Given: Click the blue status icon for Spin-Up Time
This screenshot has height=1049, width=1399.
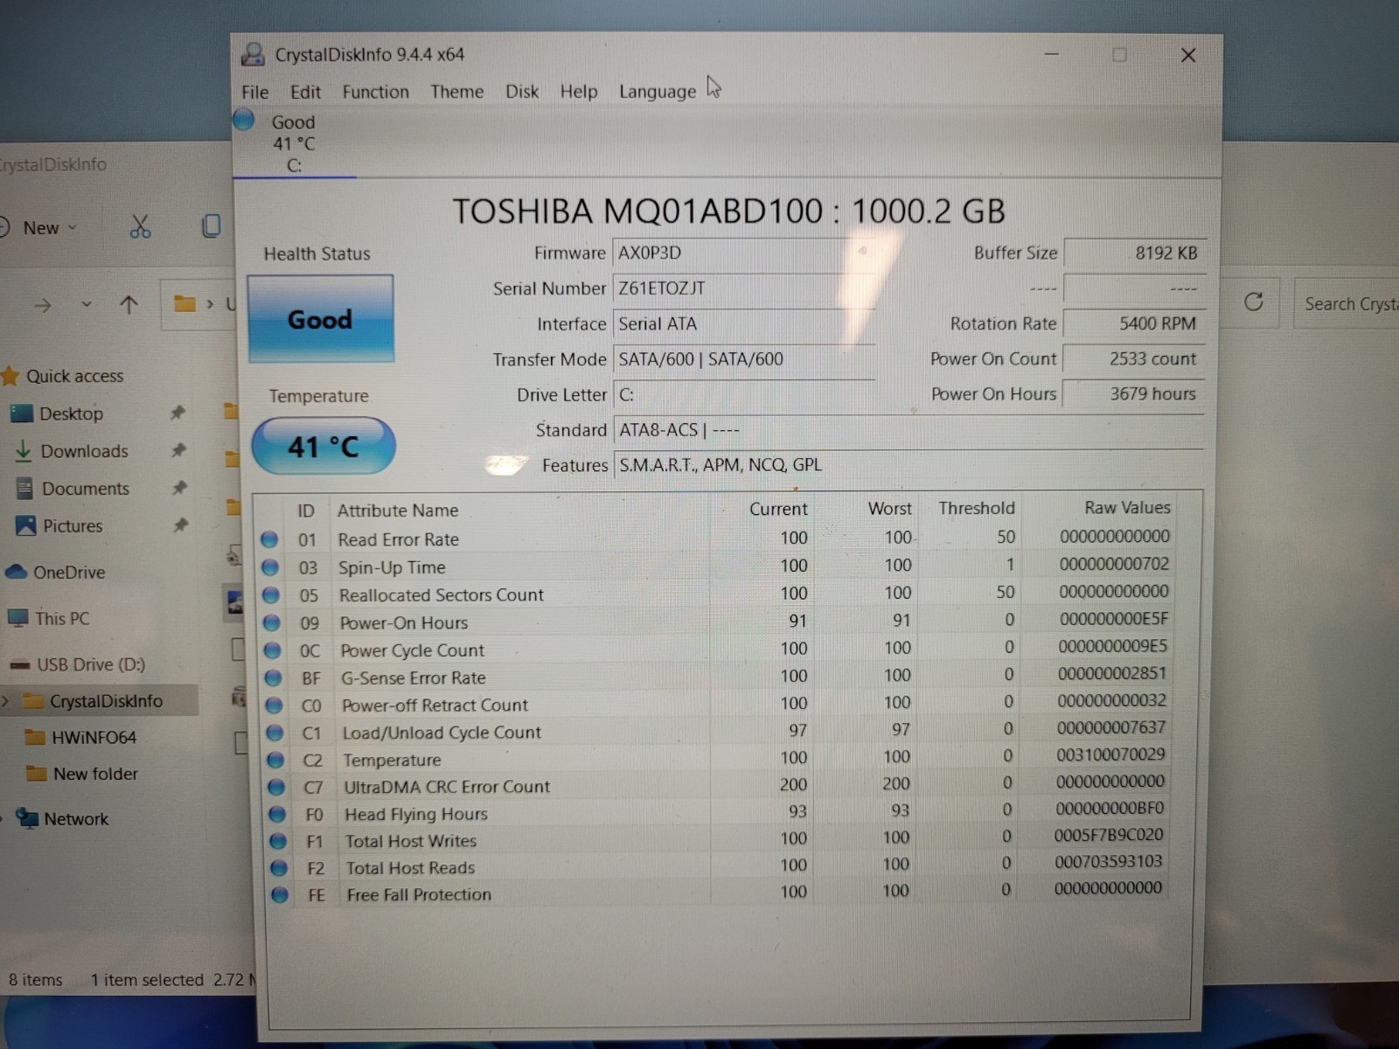Looking at the screenshot, I should (270, 567).
